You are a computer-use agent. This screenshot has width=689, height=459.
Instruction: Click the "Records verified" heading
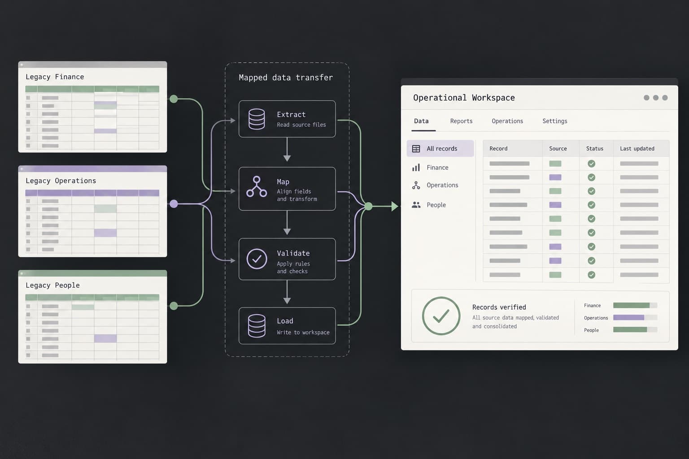(x=499, y=307)
